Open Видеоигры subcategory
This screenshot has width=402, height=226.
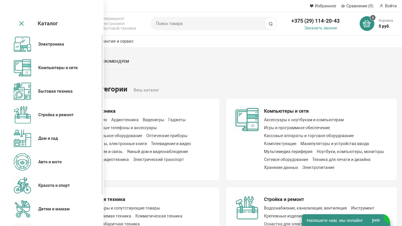point(153,120)
